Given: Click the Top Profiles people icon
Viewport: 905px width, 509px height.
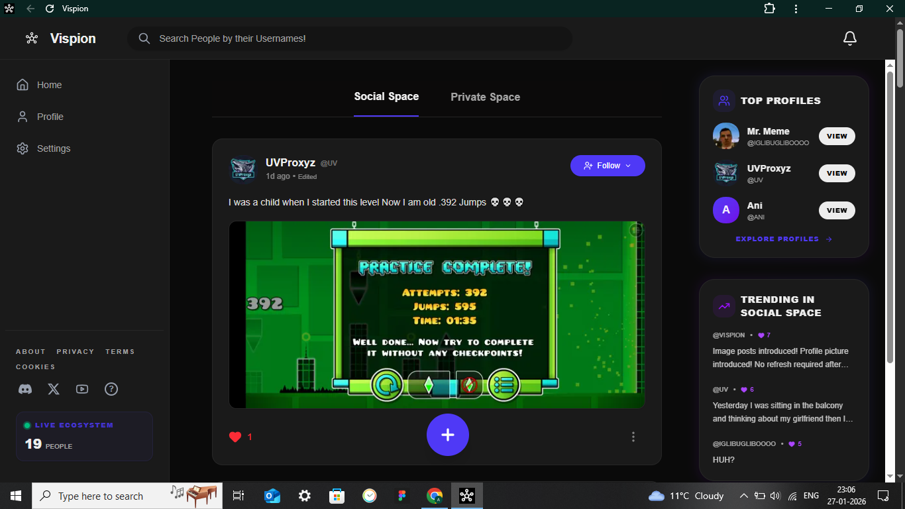Looking at the screenshot, I should tap(724, 101).
